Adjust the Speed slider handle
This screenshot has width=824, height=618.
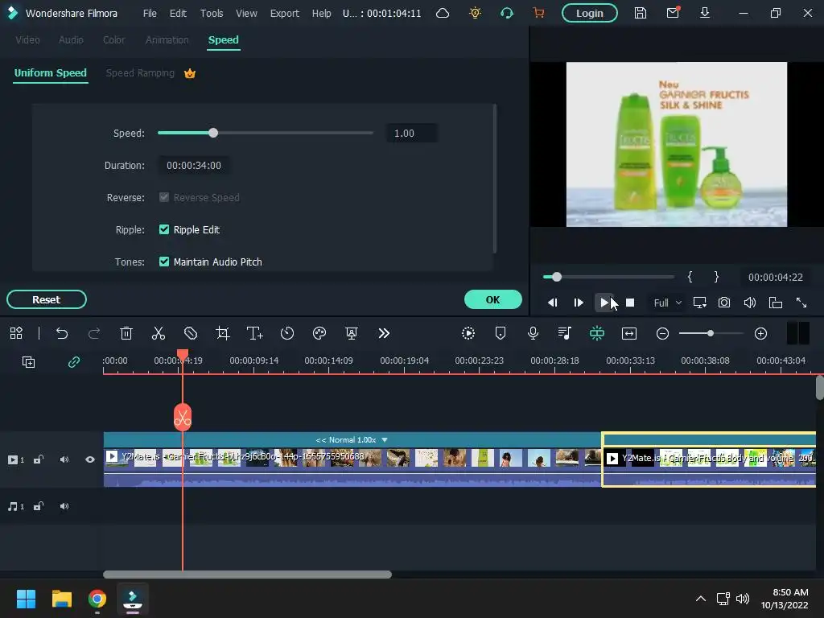pyautogui.click(x=212, y=133)
